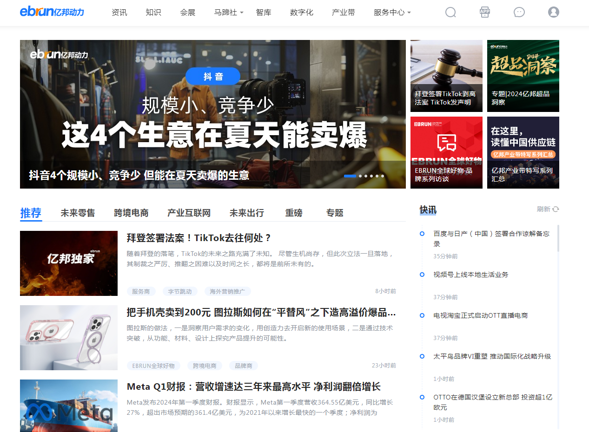Screen dimensions: 589x432
Task: Open flash news OTTO在德国汉堡设立新总部
Action: coord(493,402)
